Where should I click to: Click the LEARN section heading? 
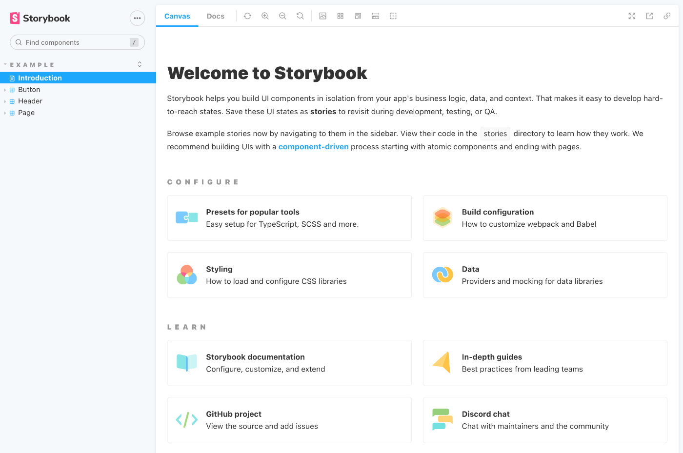pos(187,327)
